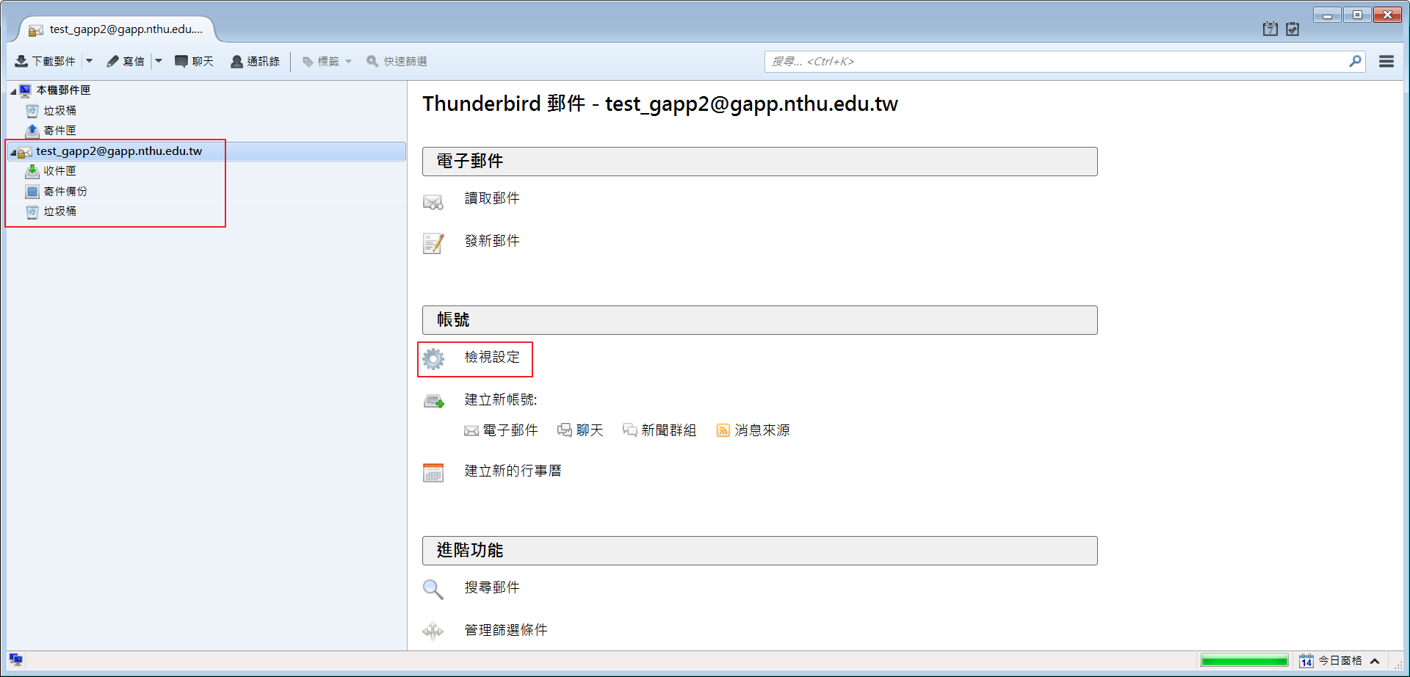Open the 通訊錄 address book
This screenshot has height=677, width=1410.
click(256, 62)
